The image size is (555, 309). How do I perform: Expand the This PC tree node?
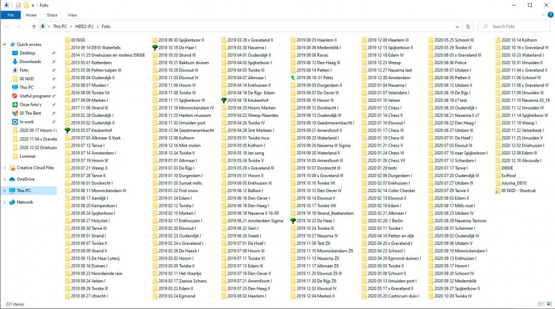click(4, 190)
